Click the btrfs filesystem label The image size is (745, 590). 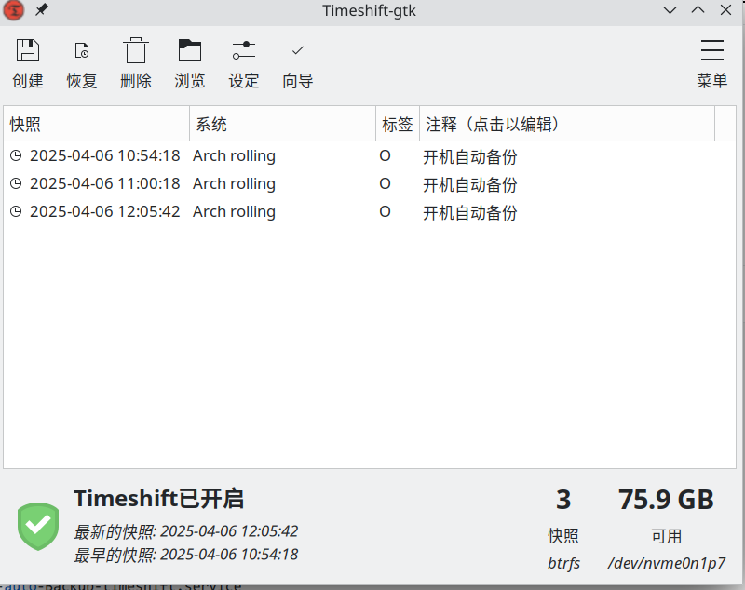tap(564, 563)
